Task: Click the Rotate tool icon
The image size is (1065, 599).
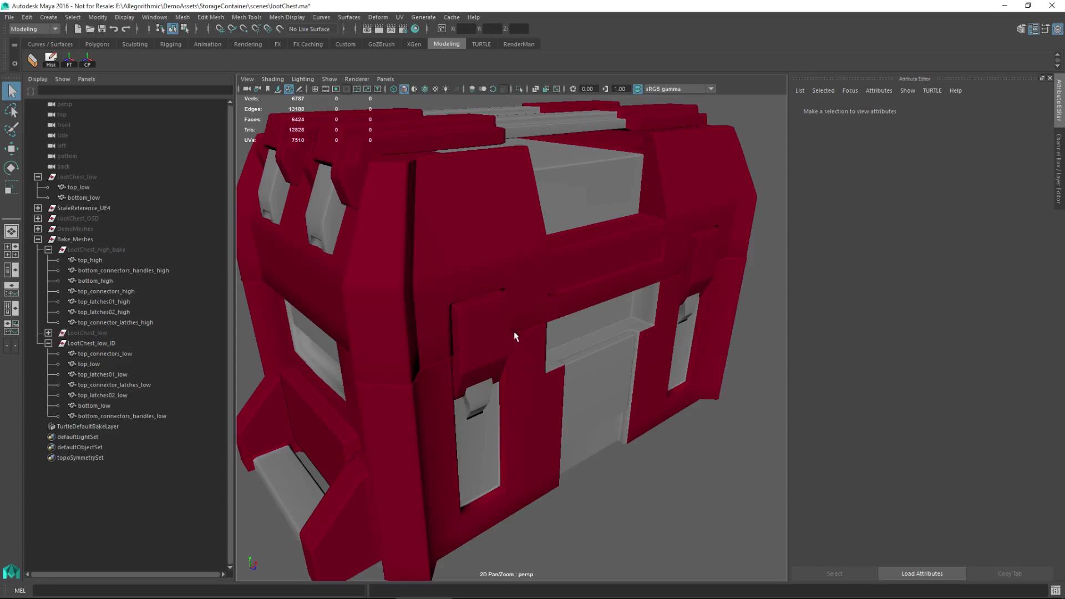Action: pyautogui.click(x=11, y=167)
